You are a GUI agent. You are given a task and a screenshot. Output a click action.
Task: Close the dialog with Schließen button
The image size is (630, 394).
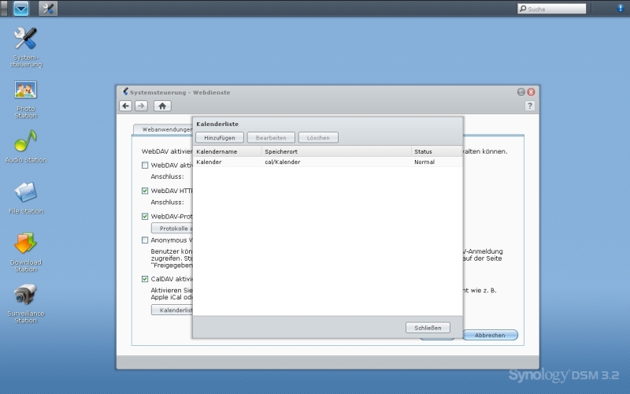(428, 328)
